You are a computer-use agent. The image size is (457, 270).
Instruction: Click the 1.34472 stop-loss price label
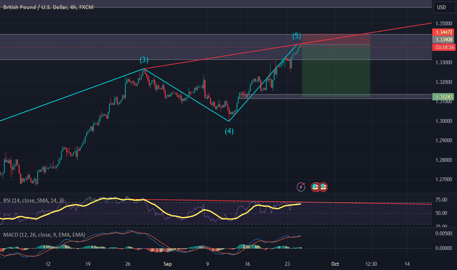[444, 32]
